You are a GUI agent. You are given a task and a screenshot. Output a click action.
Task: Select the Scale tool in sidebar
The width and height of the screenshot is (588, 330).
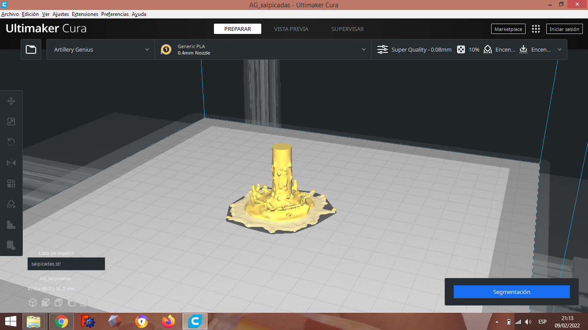pos(11,122)
